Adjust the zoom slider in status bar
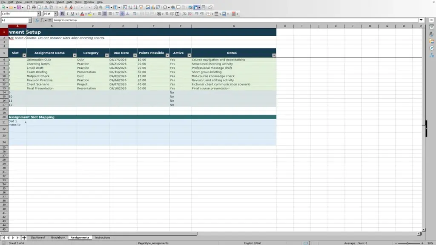436x245 pixels. (x=408, y=243)
